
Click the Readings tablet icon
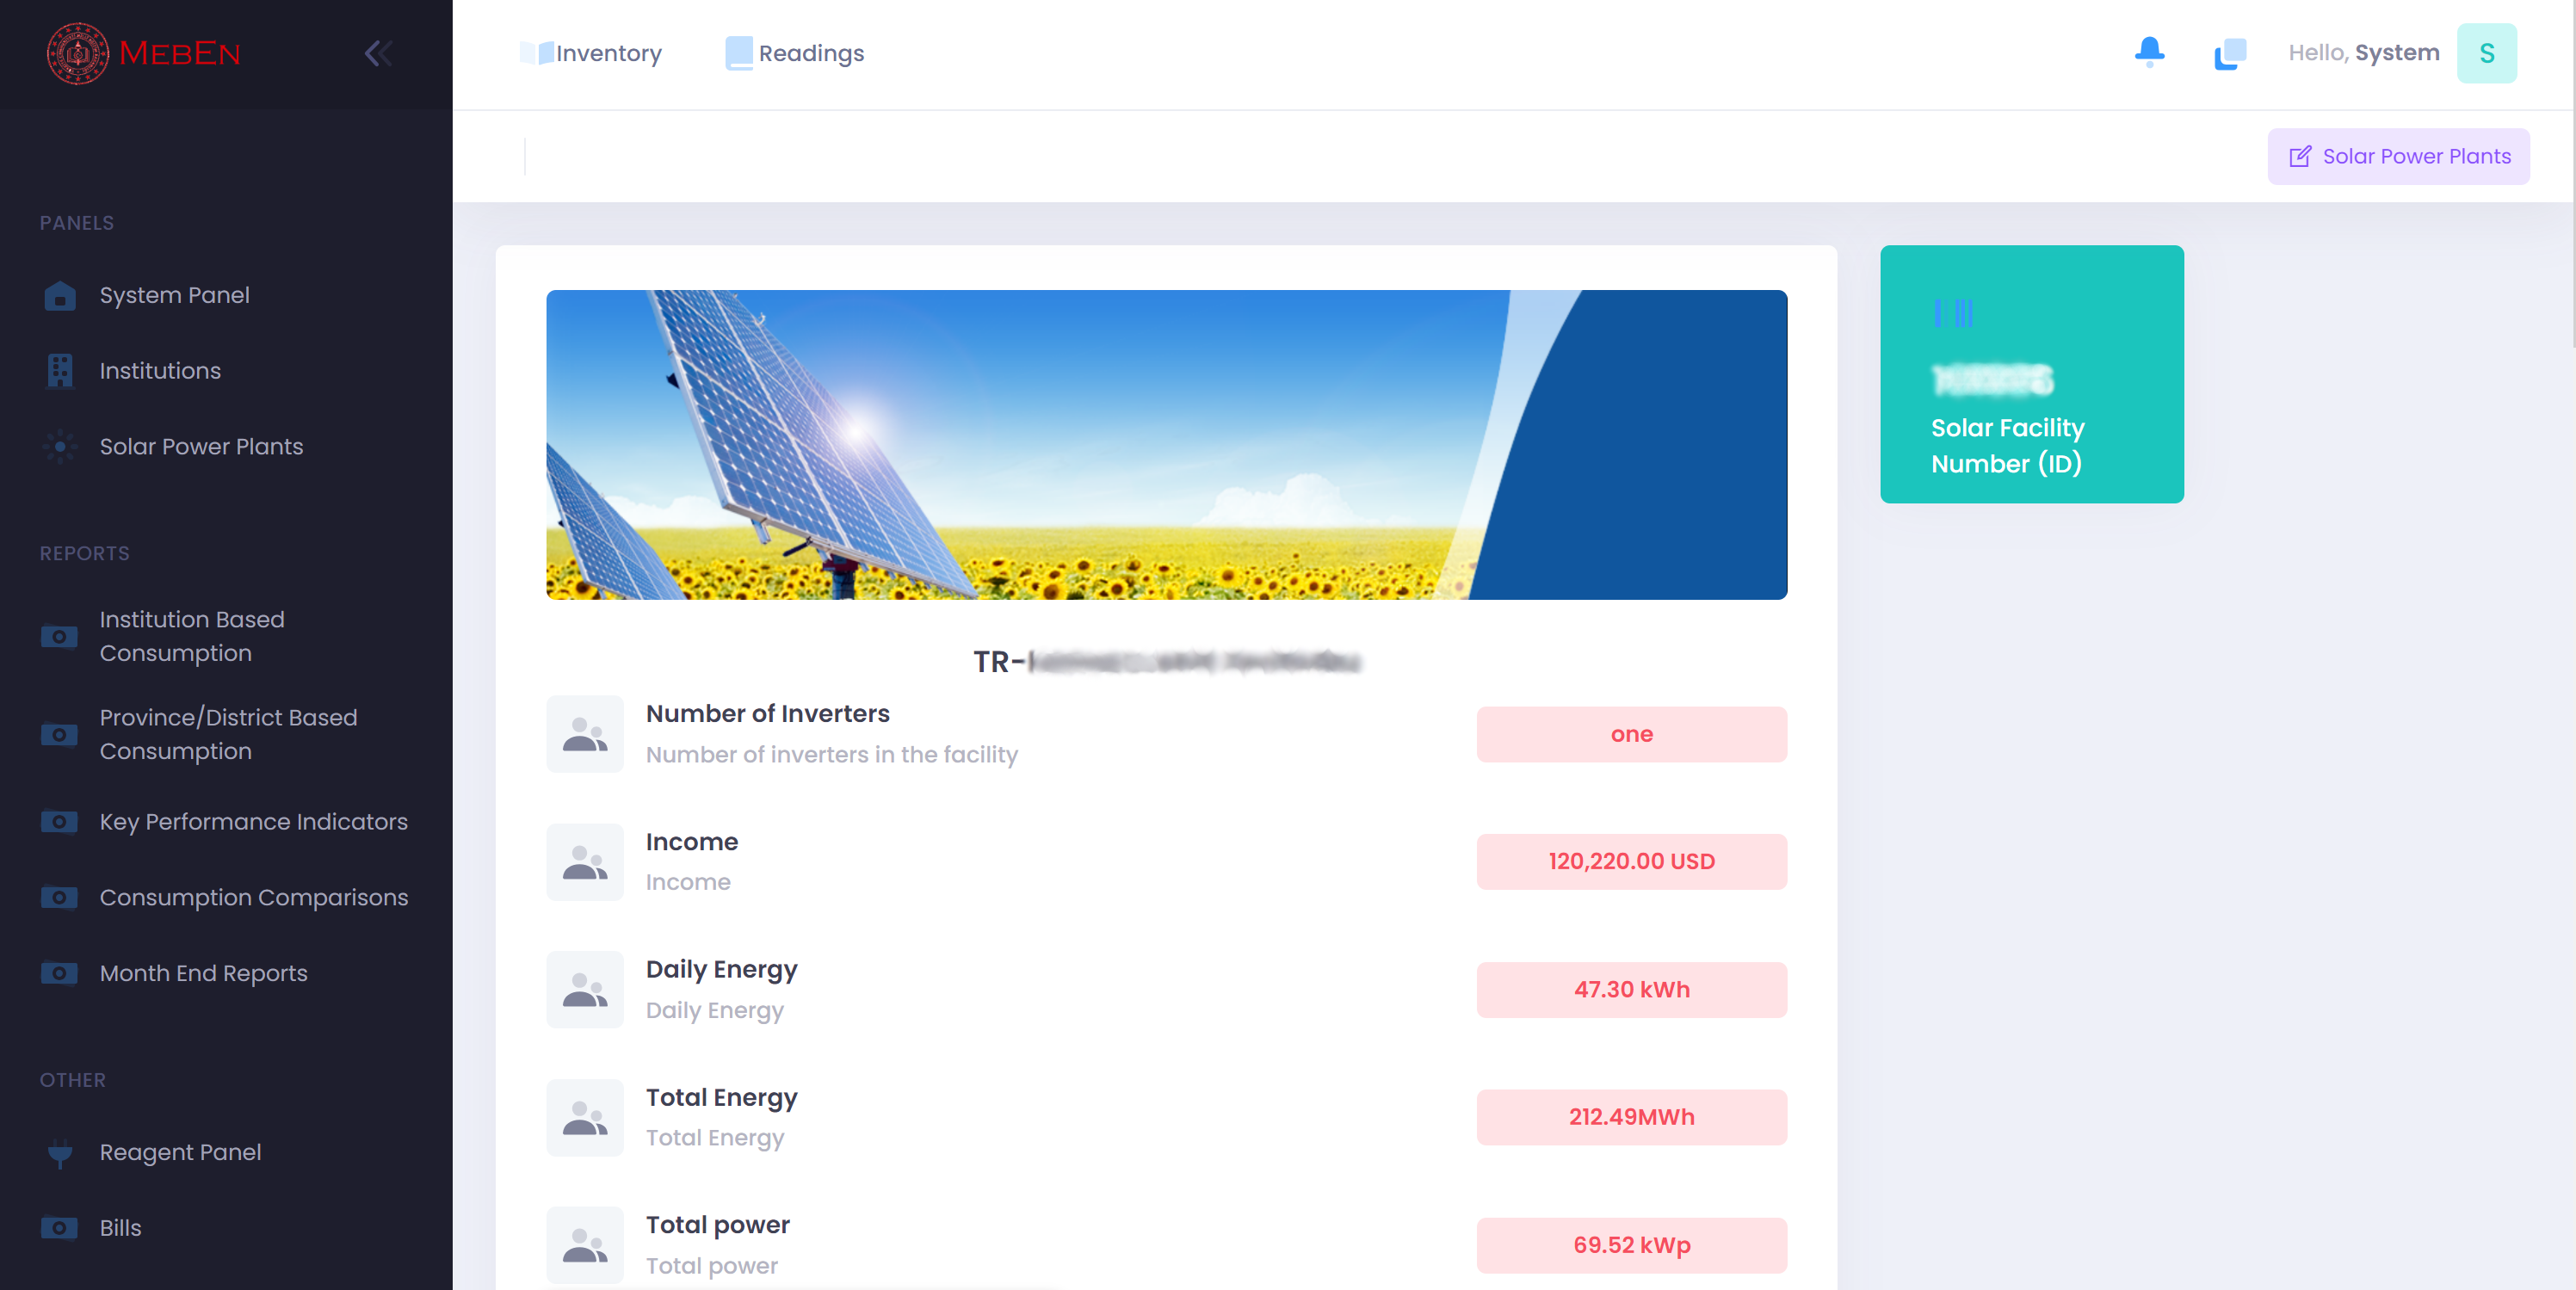(x=738, y=53)
